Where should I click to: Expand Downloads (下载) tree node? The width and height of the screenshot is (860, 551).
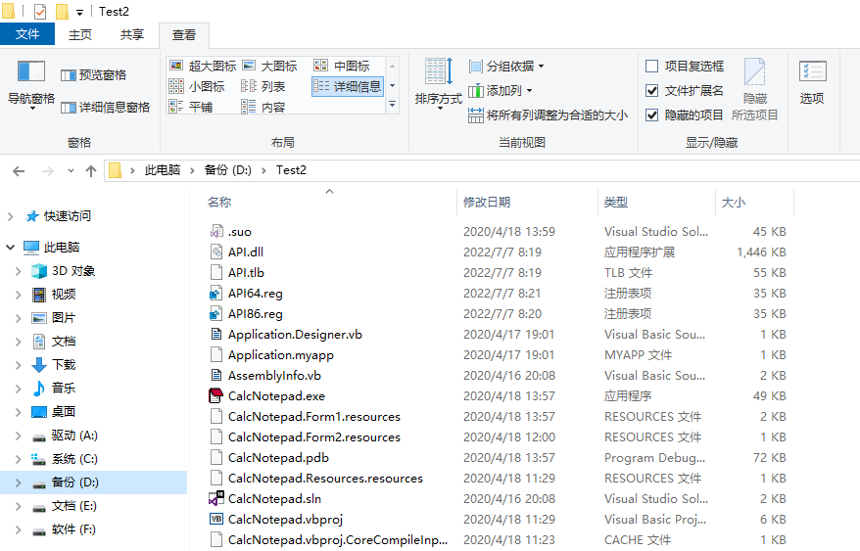pyautogui.click(x=18, y=365)
